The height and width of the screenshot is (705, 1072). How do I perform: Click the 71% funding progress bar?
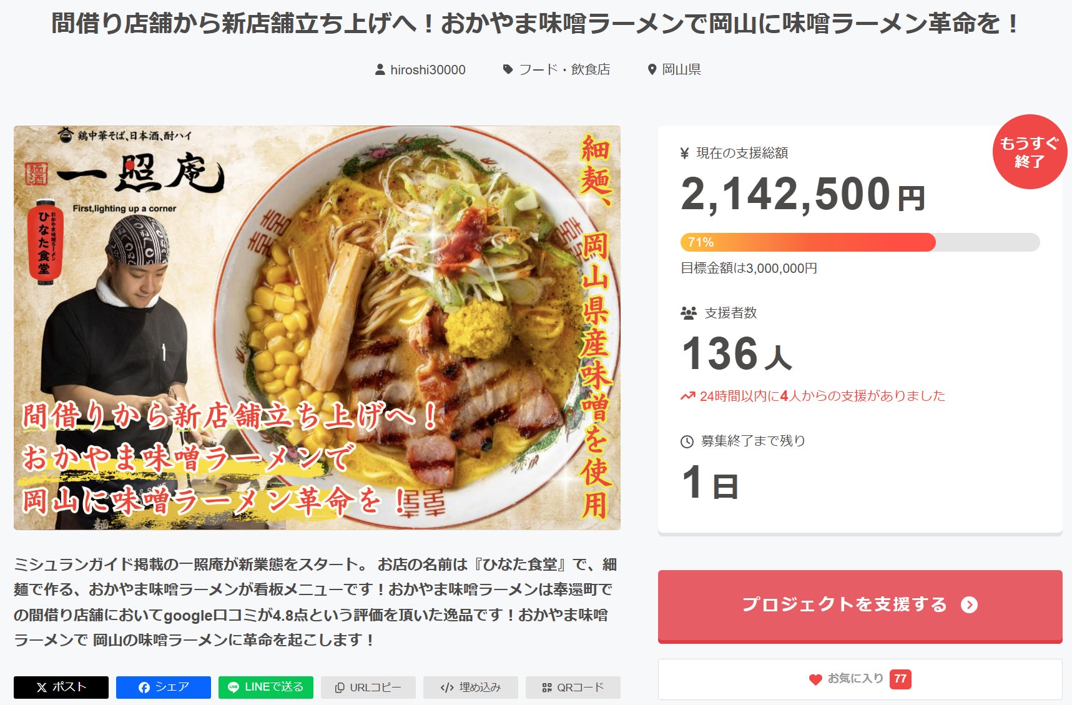(x=860, y=242)
